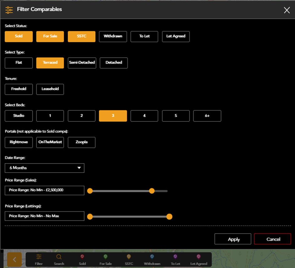295x268 pixels.
Task: Click the Sold map pin icon
Action: coord(82,257)
